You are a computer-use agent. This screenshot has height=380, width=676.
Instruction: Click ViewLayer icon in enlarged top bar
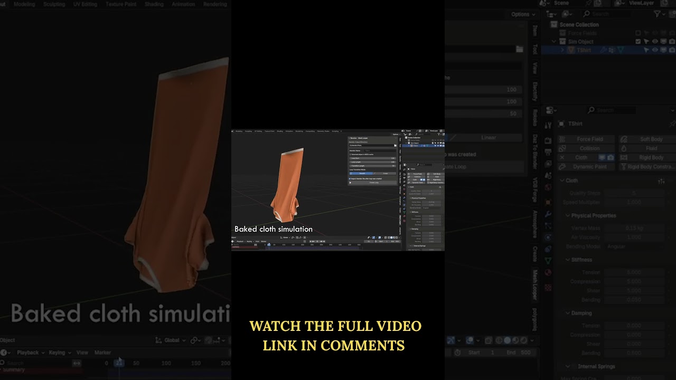click(x=618, y=3)
